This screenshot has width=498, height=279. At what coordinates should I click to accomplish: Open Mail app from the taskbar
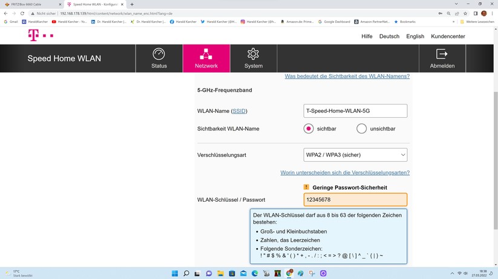click(x=243, y=274)
